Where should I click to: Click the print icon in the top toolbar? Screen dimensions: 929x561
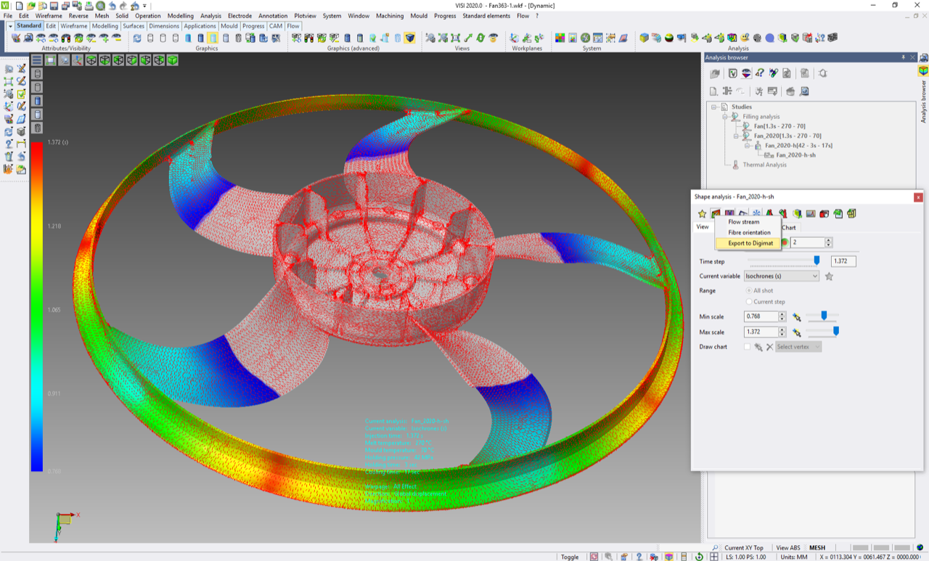[89, 6]
